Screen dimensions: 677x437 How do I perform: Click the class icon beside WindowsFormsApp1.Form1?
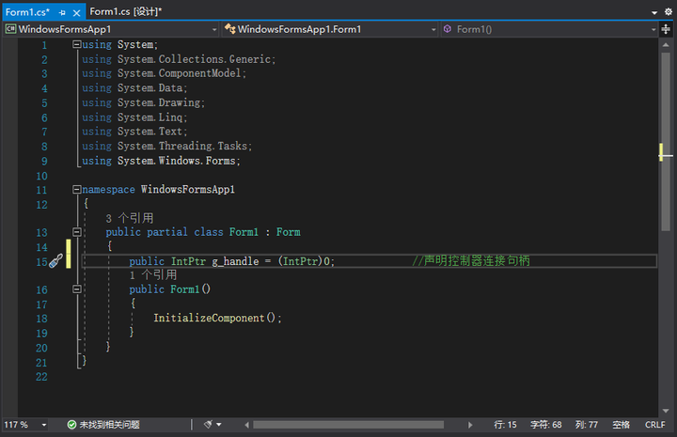click(230, 29)
